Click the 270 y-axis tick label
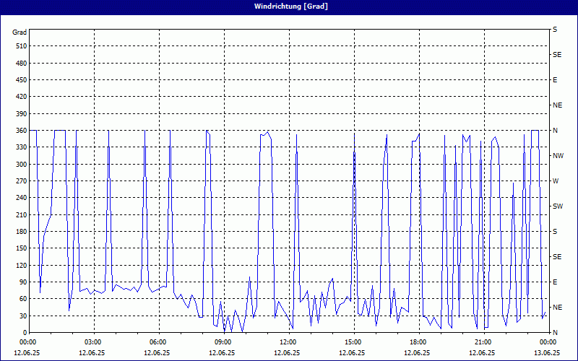 click(20, 181)
